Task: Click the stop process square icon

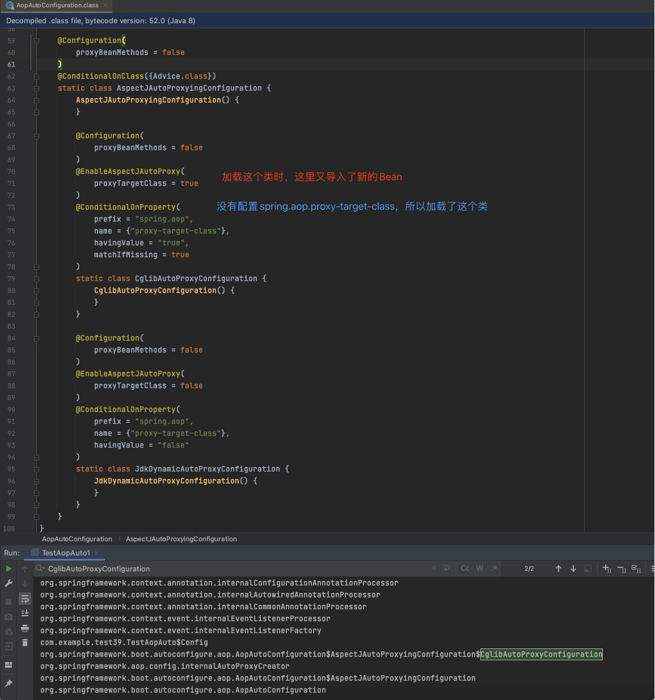Action: (x=9, y=601)
